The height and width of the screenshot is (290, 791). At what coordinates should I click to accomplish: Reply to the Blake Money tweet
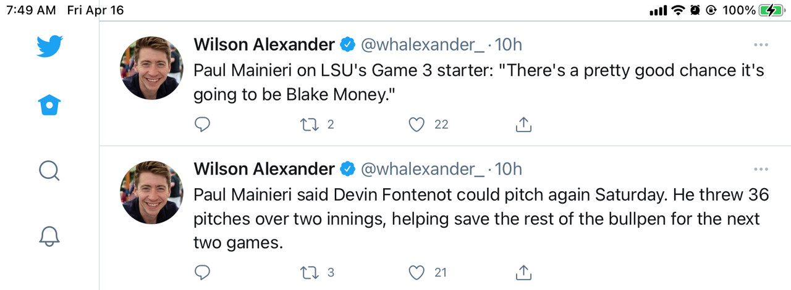coord(202,125)
